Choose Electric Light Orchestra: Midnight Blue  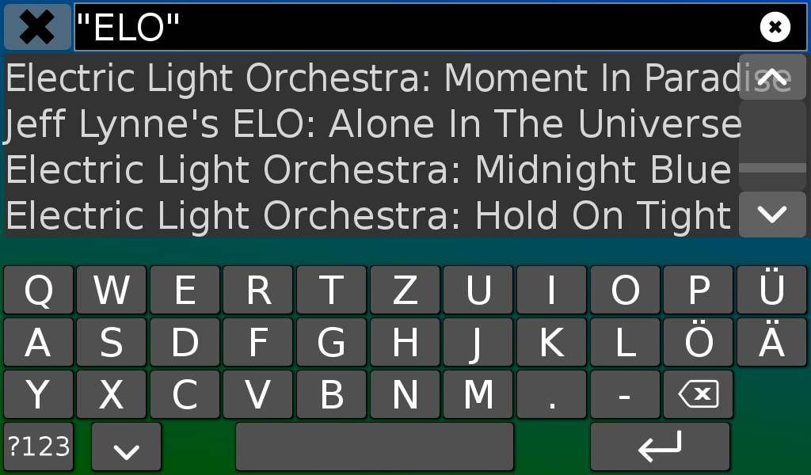[x=368, y=170]
